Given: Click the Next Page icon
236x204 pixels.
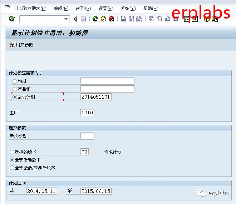Looking at the screenshot, I should click(x=167, y=19).
